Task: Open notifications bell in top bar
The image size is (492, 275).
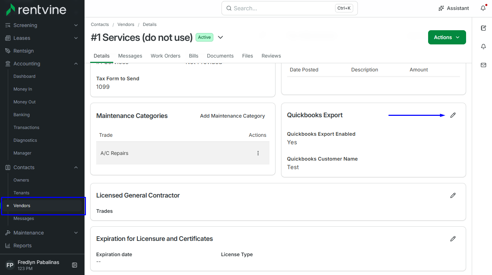Action: click(x=483, y=8)
